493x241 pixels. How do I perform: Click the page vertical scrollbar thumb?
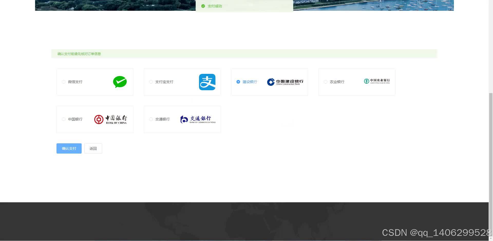[x=491, y=164]
